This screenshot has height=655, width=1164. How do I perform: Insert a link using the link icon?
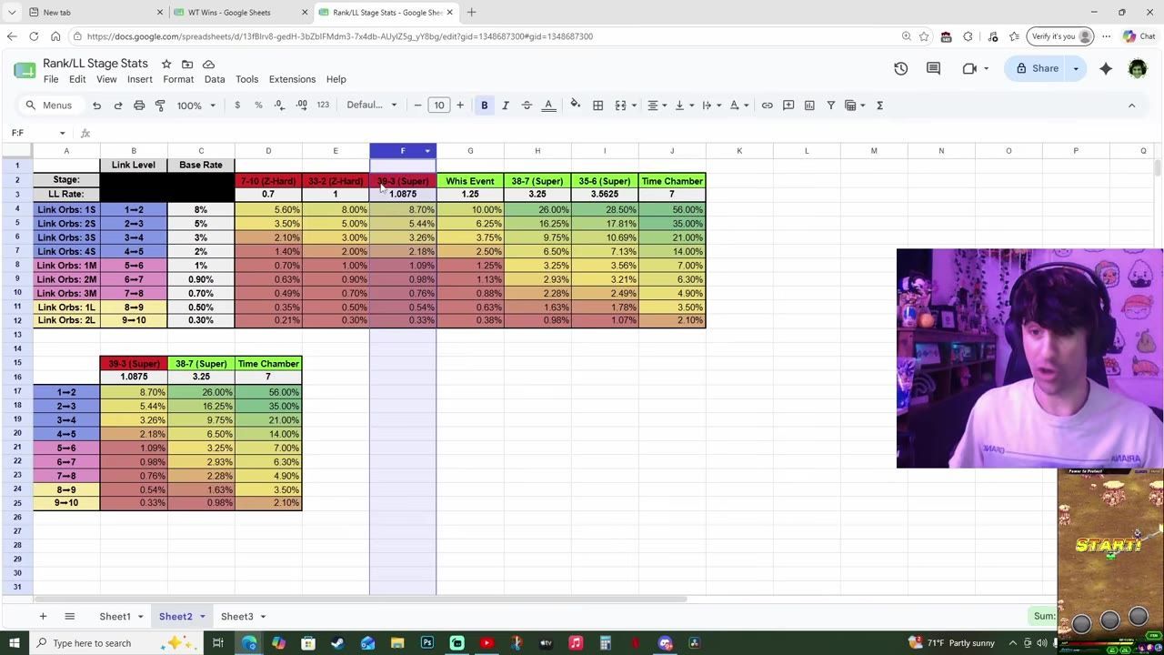coord(768,106)
